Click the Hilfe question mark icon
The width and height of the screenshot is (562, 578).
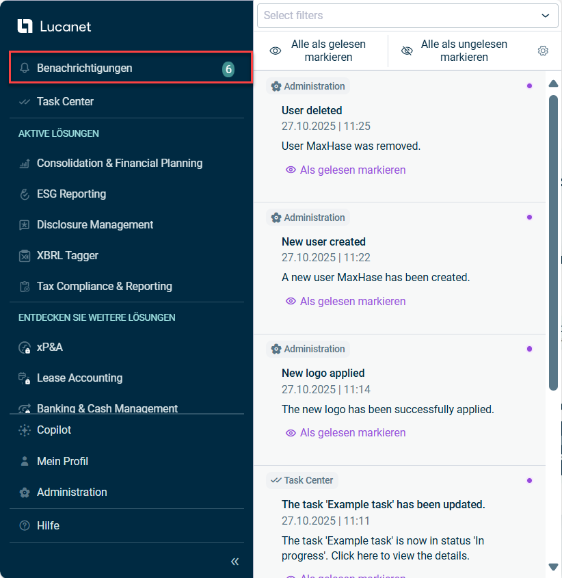point(25,526)
